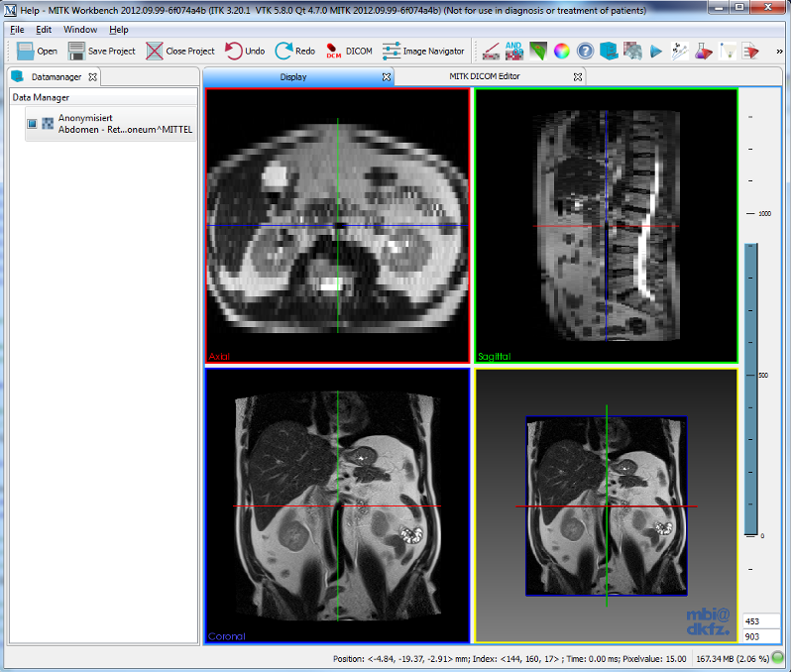The height and width of the screenshot is (672, 791).
Task: Open the blue file cabinet Datamanager icon
Action: pyautogui.click(x=609, y=51)
